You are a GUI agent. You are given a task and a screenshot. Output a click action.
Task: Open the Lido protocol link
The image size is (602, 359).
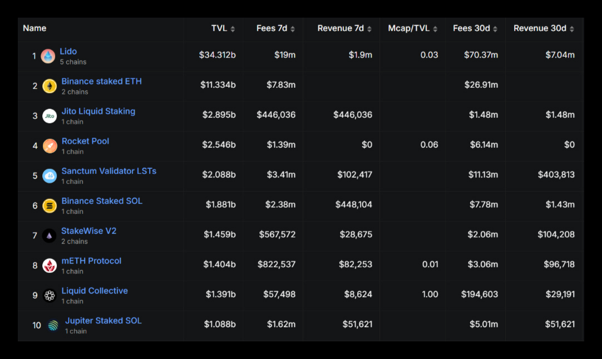(x=68, y=51)
